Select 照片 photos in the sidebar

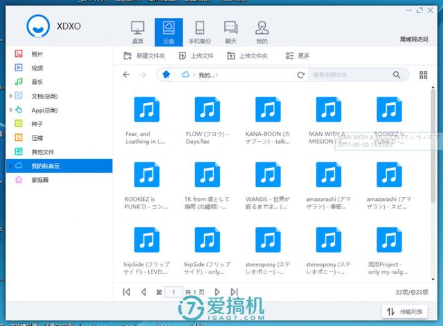60,54
